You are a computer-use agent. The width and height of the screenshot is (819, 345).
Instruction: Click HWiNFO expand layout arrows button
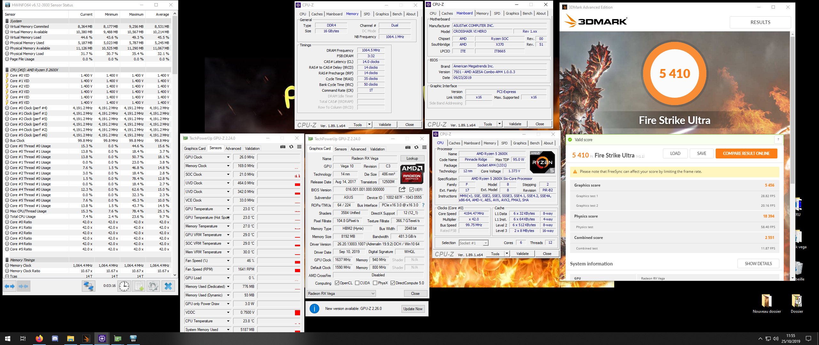(10, 286)
